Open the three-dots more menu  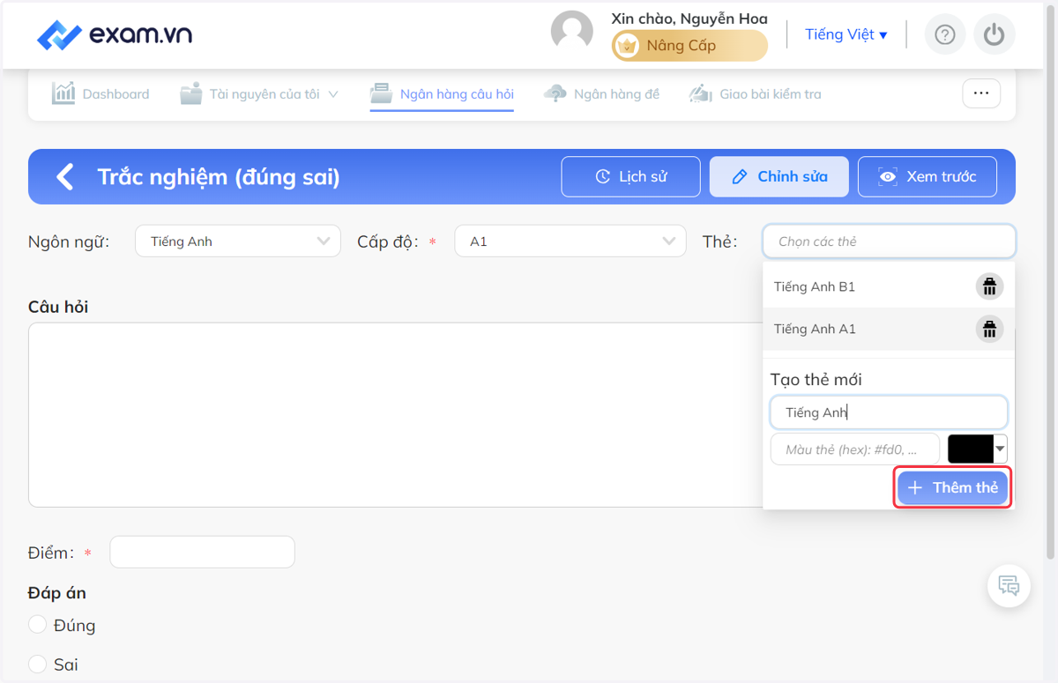981,93
